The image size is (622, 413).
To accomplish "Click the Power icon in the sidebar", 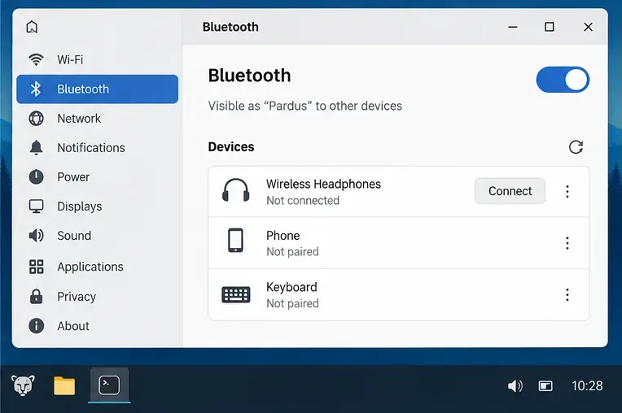I will (36, 177).
